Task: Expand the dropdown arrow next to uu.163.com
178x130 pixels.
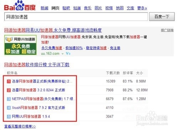Action: (x=62, y=54)
